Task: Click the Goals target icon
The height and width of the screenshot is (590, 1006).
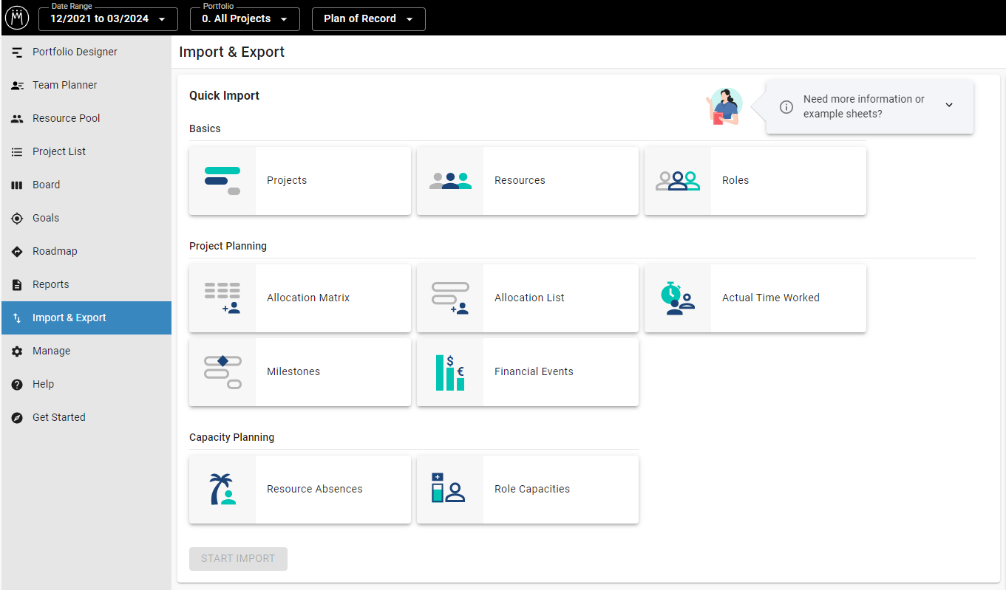Action: 17,219
